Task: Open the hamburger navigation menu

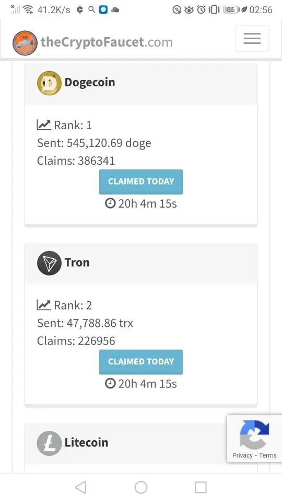Action: pos(252,38)
